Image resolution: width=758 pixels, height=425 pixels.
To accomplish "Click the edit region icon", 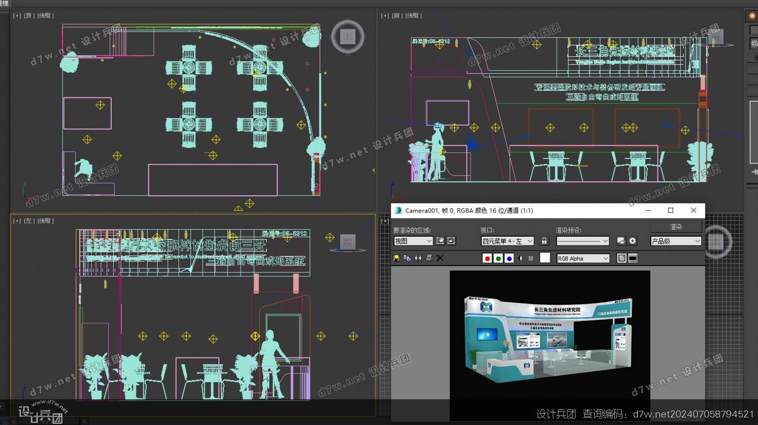I will pos(440,241).
